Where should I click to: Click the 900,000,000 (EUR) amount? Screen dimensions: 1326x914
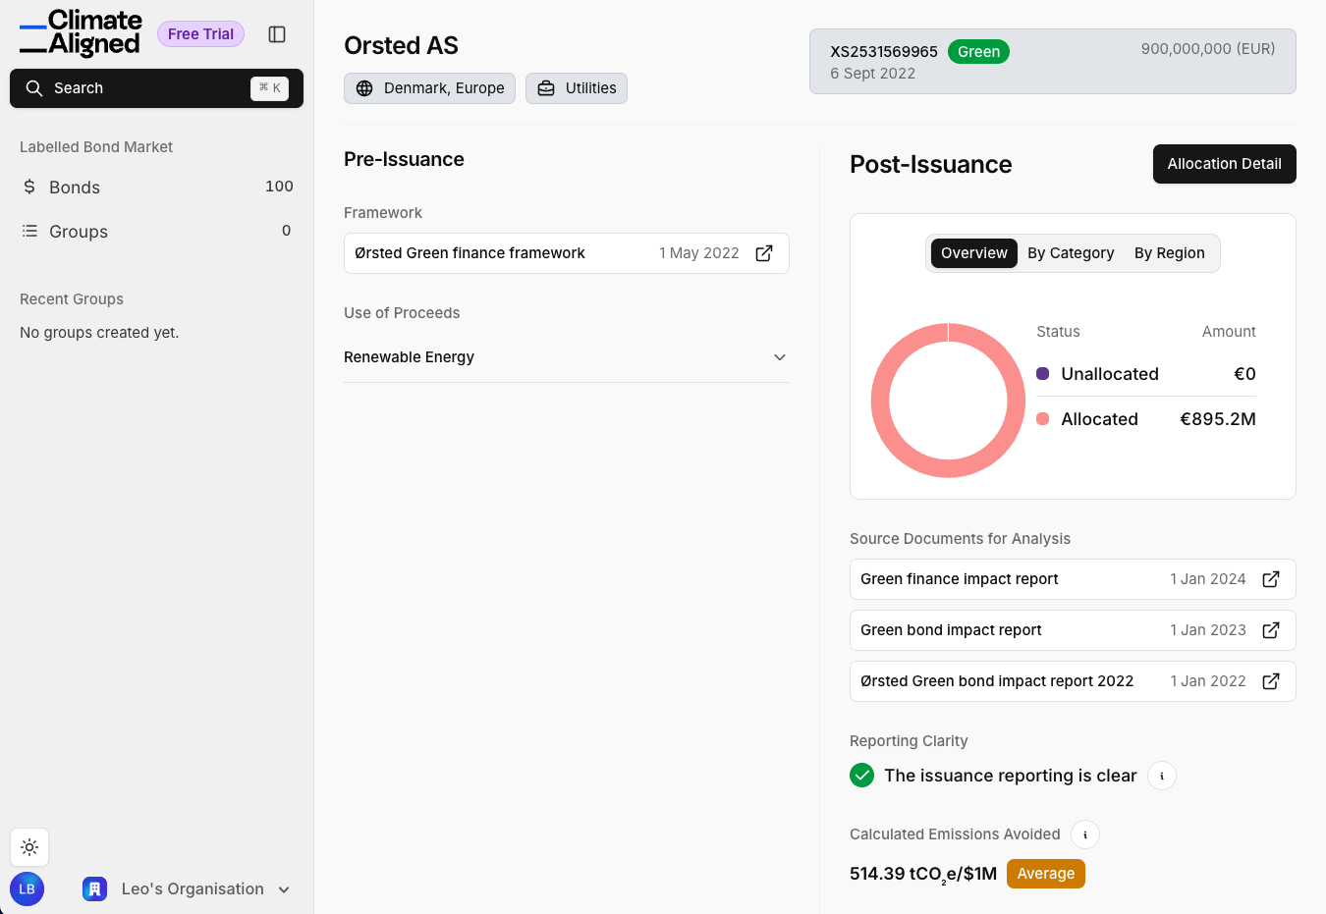(x=1208, y=49)
